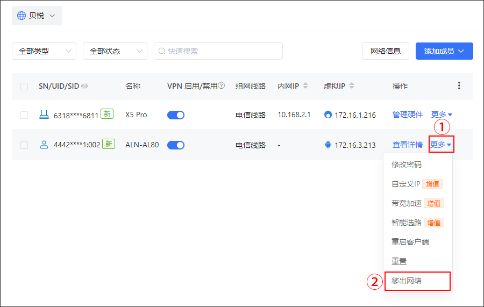The image size is (484, 307).
Task: Toggle SN/UID/SID visibility eye icon
Action: (x=84, y=86)
